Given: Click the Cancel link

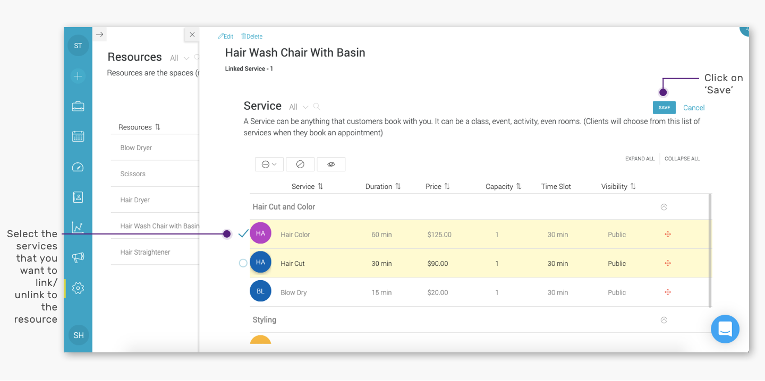Looking at the screenshot, I should (694, 108).
